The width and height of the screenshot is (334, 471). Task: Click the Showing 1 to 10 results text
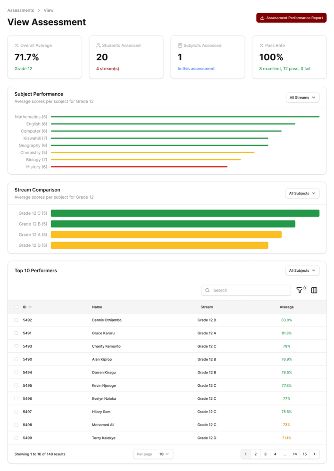click(x=40, y=454)
